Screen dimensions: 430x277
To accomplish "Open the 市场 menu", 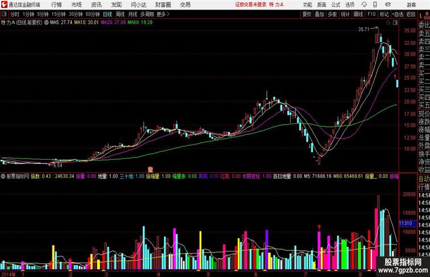I will (77, 5).
